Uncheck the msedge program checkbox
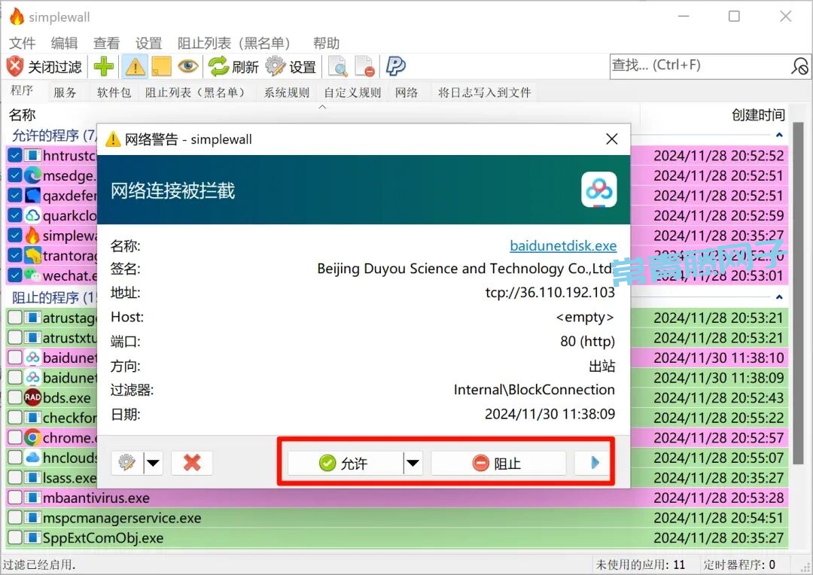Screen dimensions: 813x575 pos(15,175)
